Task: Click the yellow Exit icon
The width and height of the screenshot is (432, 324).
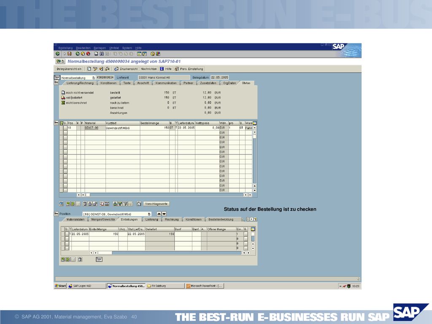Action: pyautogui.click(x=83, y=54)
